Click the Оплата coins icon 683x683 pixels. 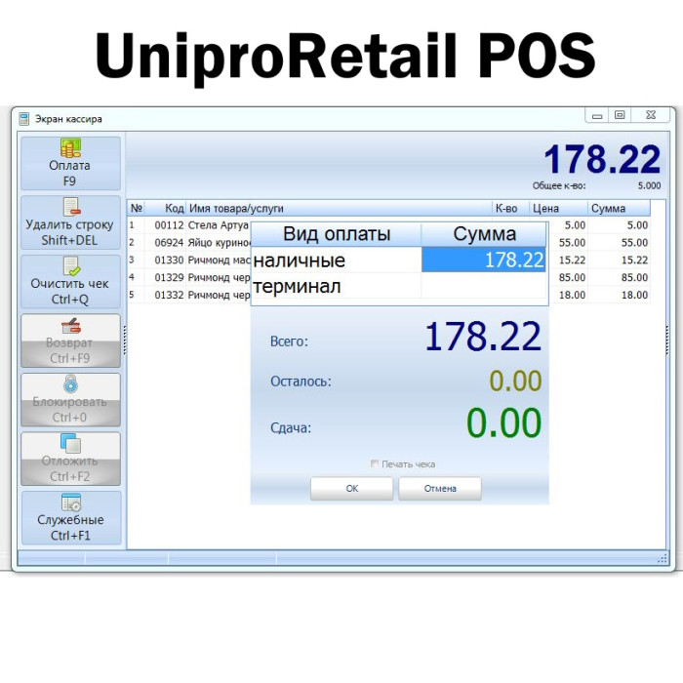70,148
